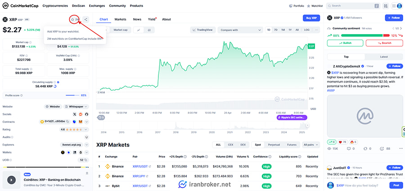Filter markets by DEX
This screenshot has width=405, height=191.
tap(243, 145)
